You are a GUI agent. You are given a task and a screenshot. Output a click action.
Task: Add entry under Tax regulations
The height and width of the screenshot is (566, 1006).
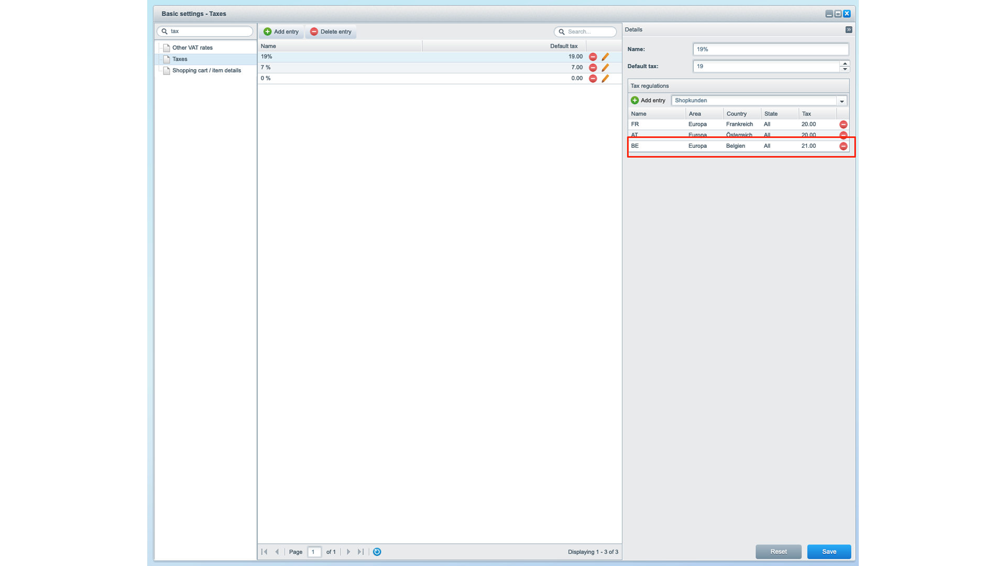pyautogui.click(x=648, y=100)
